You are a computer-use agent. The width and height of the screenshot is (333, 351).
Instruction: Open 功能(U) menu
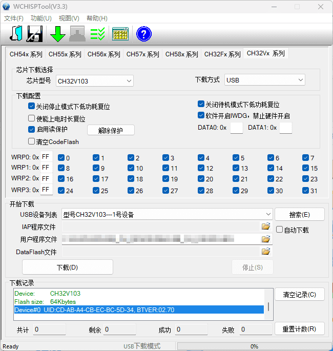click(41, 18)
